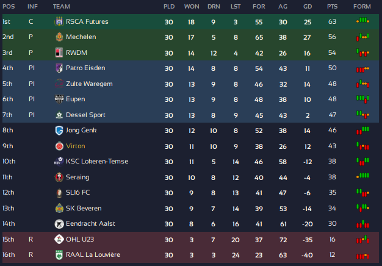
Task: Click the Virton club crest icon
Action: click(x=59, y=146)
